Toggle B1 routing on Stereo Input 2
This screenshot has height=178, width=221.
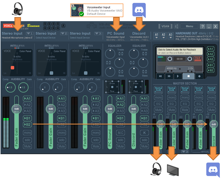tap(62, 118)
